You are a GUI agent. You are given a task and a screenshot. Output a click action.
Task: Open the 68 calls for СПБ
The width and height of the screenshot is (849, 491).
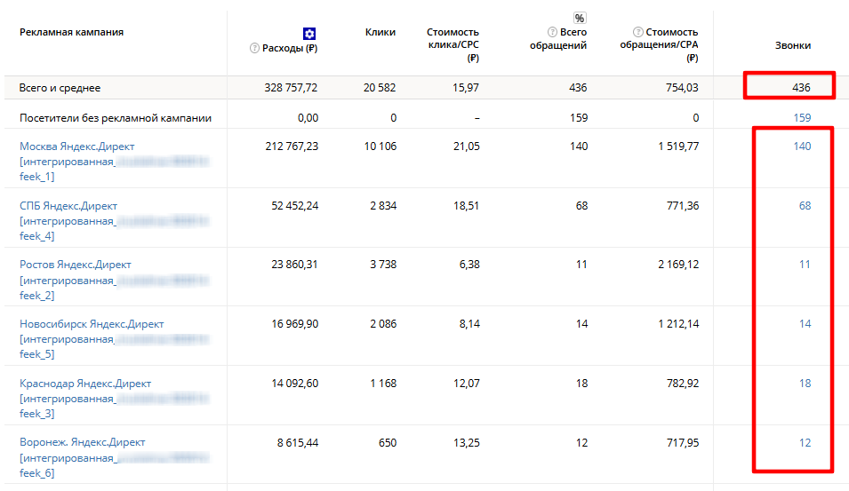(805, 206)
